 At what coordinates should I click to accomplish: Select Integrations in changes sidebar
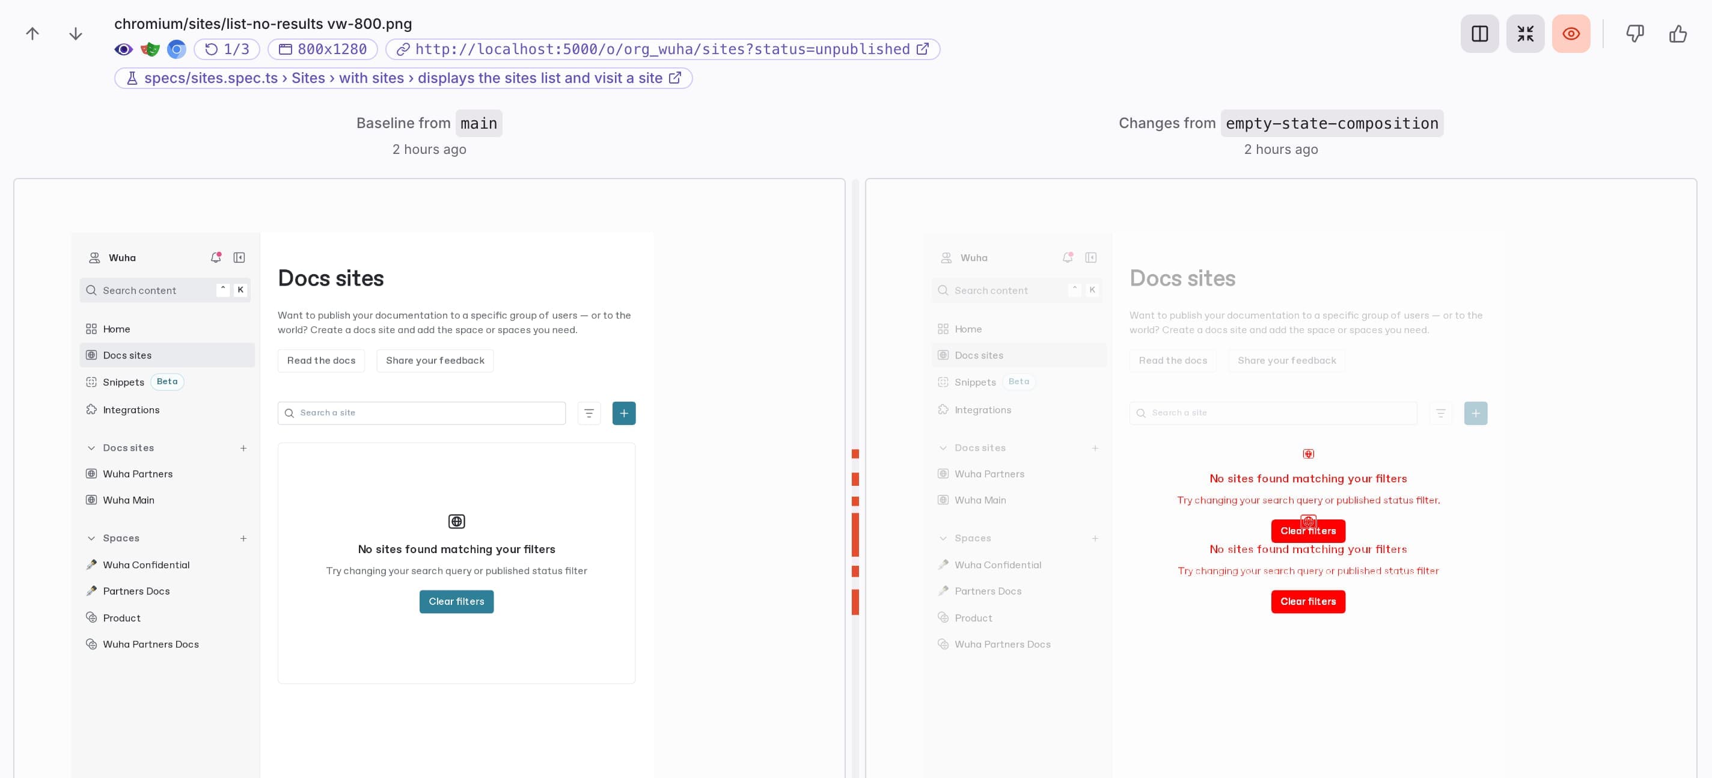[x=1019, y=409]
